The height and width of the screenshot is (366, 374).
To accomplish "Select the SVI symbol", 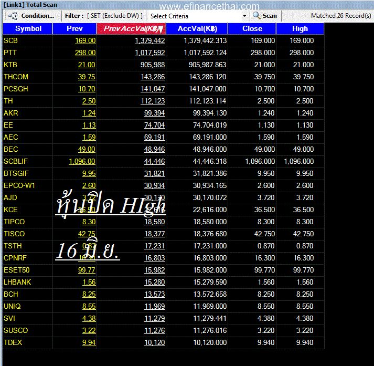I will pos(9,319).
